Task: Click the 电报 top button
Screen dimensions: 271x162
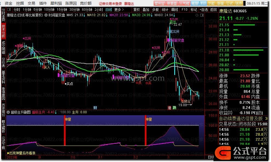Action: [195, 4]
